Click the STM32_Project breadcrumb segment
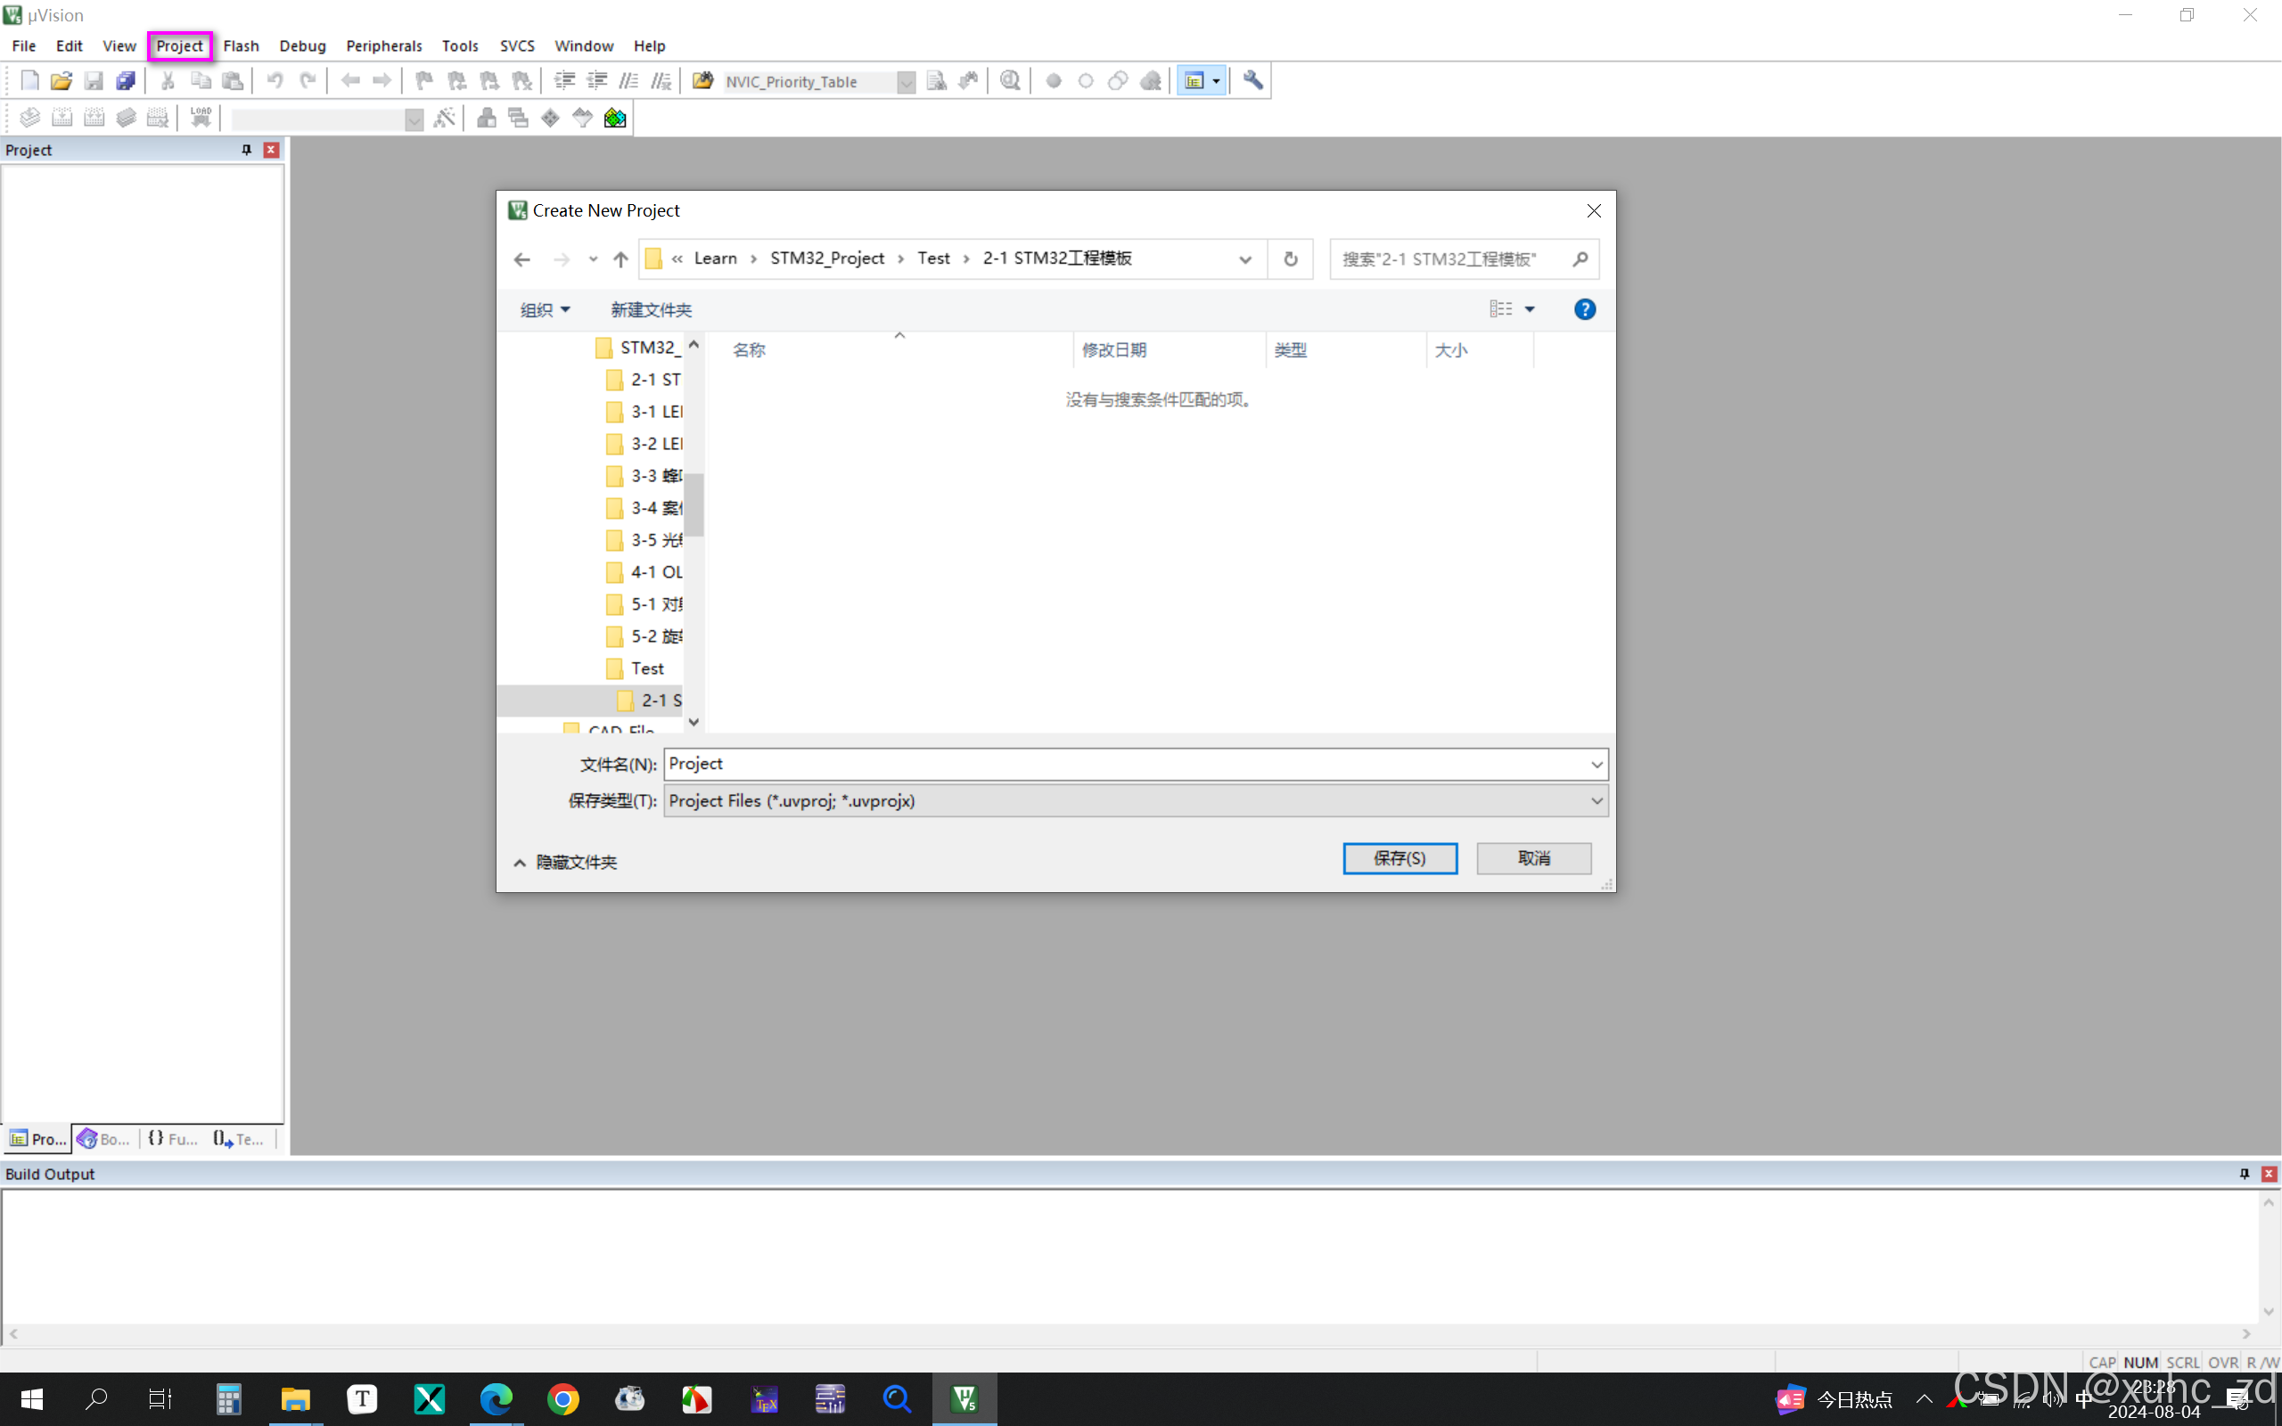2282x1426 pixels. (x=827, y=258)
